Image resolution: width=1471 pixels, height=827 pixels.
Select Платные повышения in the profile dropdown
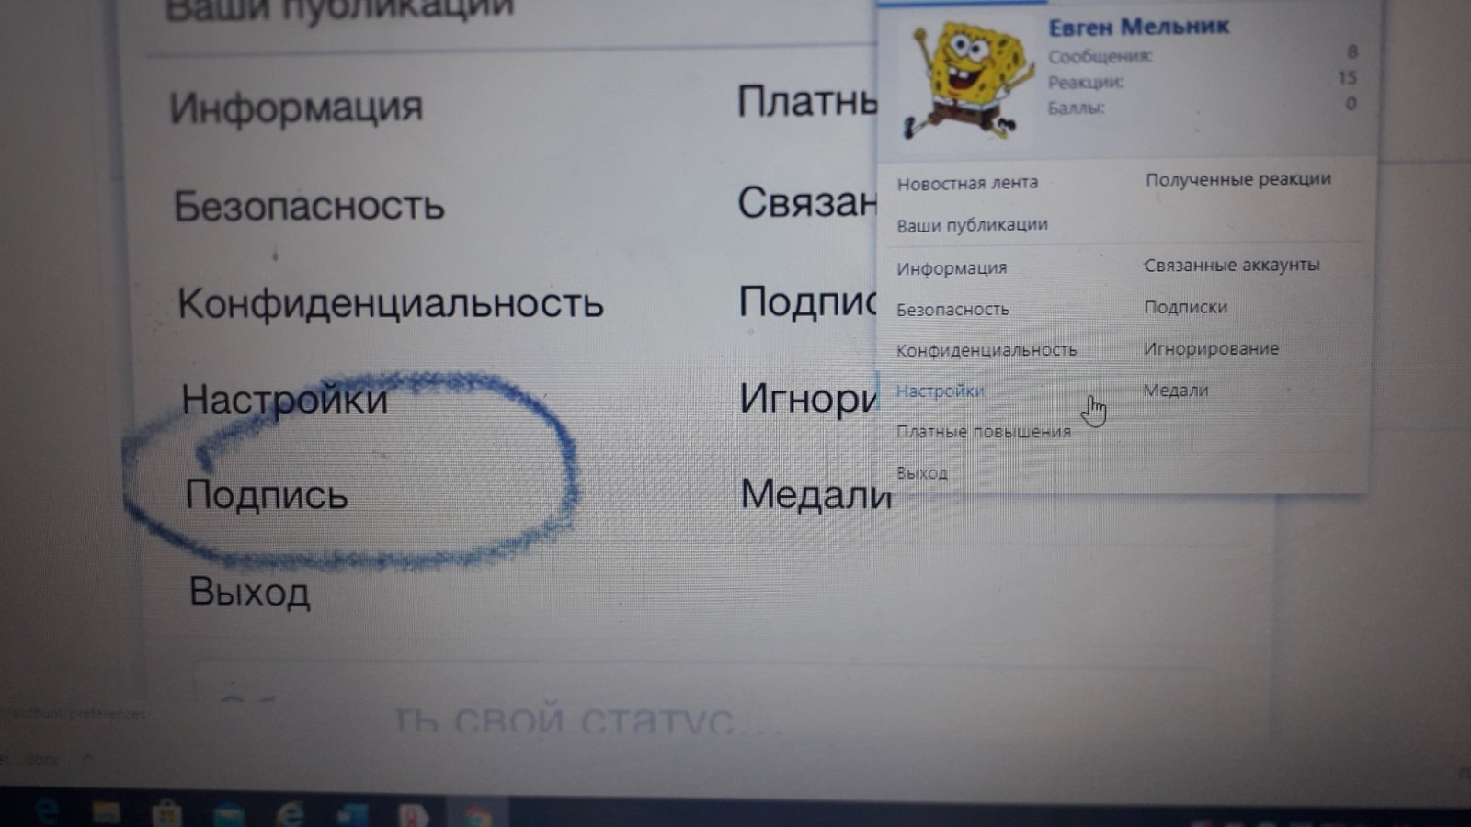(983, 432)
